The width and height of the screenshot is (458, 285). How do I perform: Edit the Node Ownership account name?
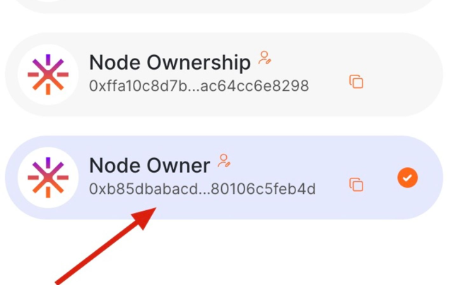(265, 59)
